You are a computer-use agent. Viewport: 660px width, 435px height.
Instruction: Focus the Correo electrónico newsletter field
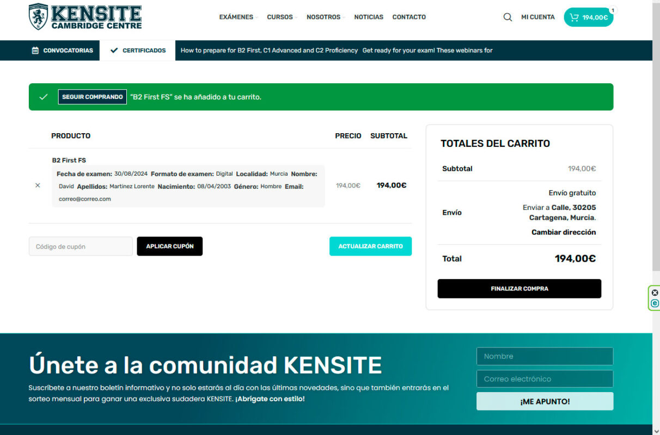[545, 379]
